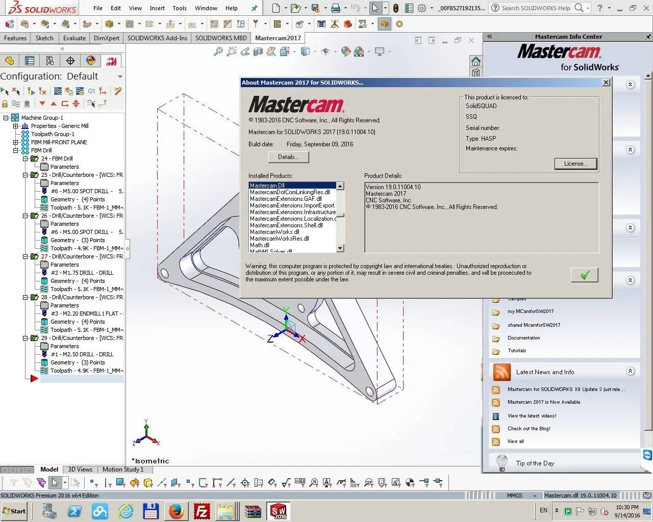653x522 pixels.
Task: Switch to the 3D Views tab
Action: pos(80,469)
